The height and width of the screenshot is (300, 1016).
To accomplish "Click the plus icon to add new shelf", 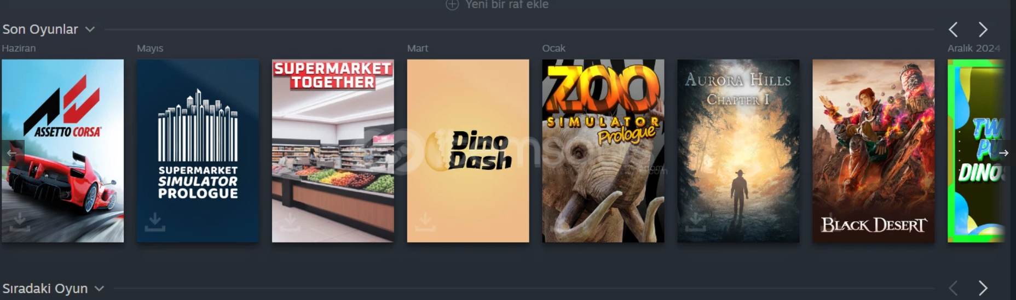I will pyautogui.click(x=452, y=5).
